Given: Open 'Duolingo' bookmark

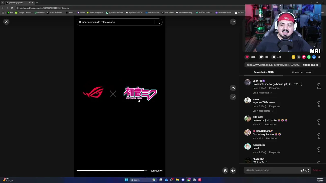Looking at the screenshot, I should click(x=24, y=12).
